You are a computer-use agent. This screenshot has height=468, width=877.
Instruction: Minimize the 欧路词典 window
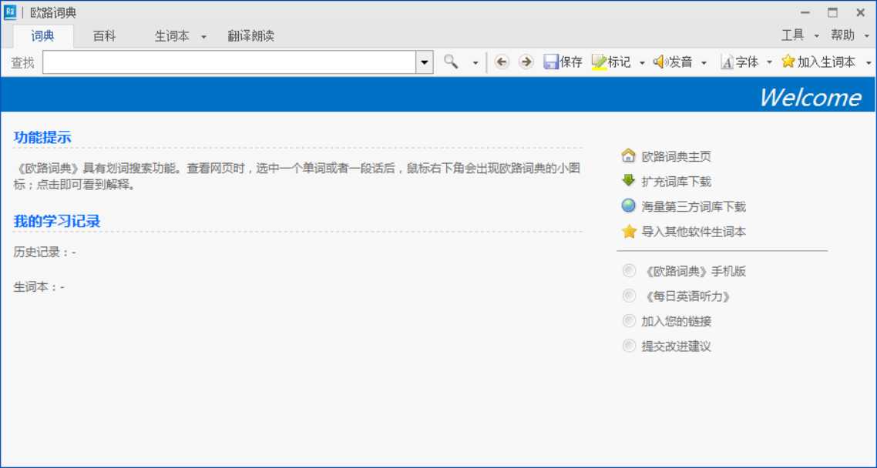pyautogui.click(x=805, y=12)
